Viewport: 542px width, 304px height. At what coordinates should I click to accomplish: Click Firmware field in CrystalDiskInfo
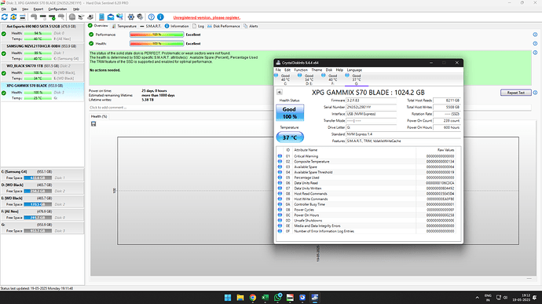372,101
